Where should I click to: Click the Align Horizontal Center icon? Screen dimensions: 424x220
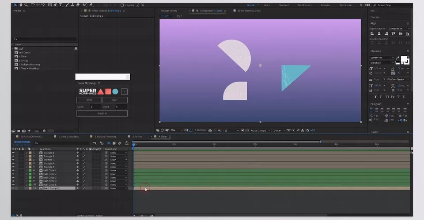pyautogui.click(x=379, y=33)
